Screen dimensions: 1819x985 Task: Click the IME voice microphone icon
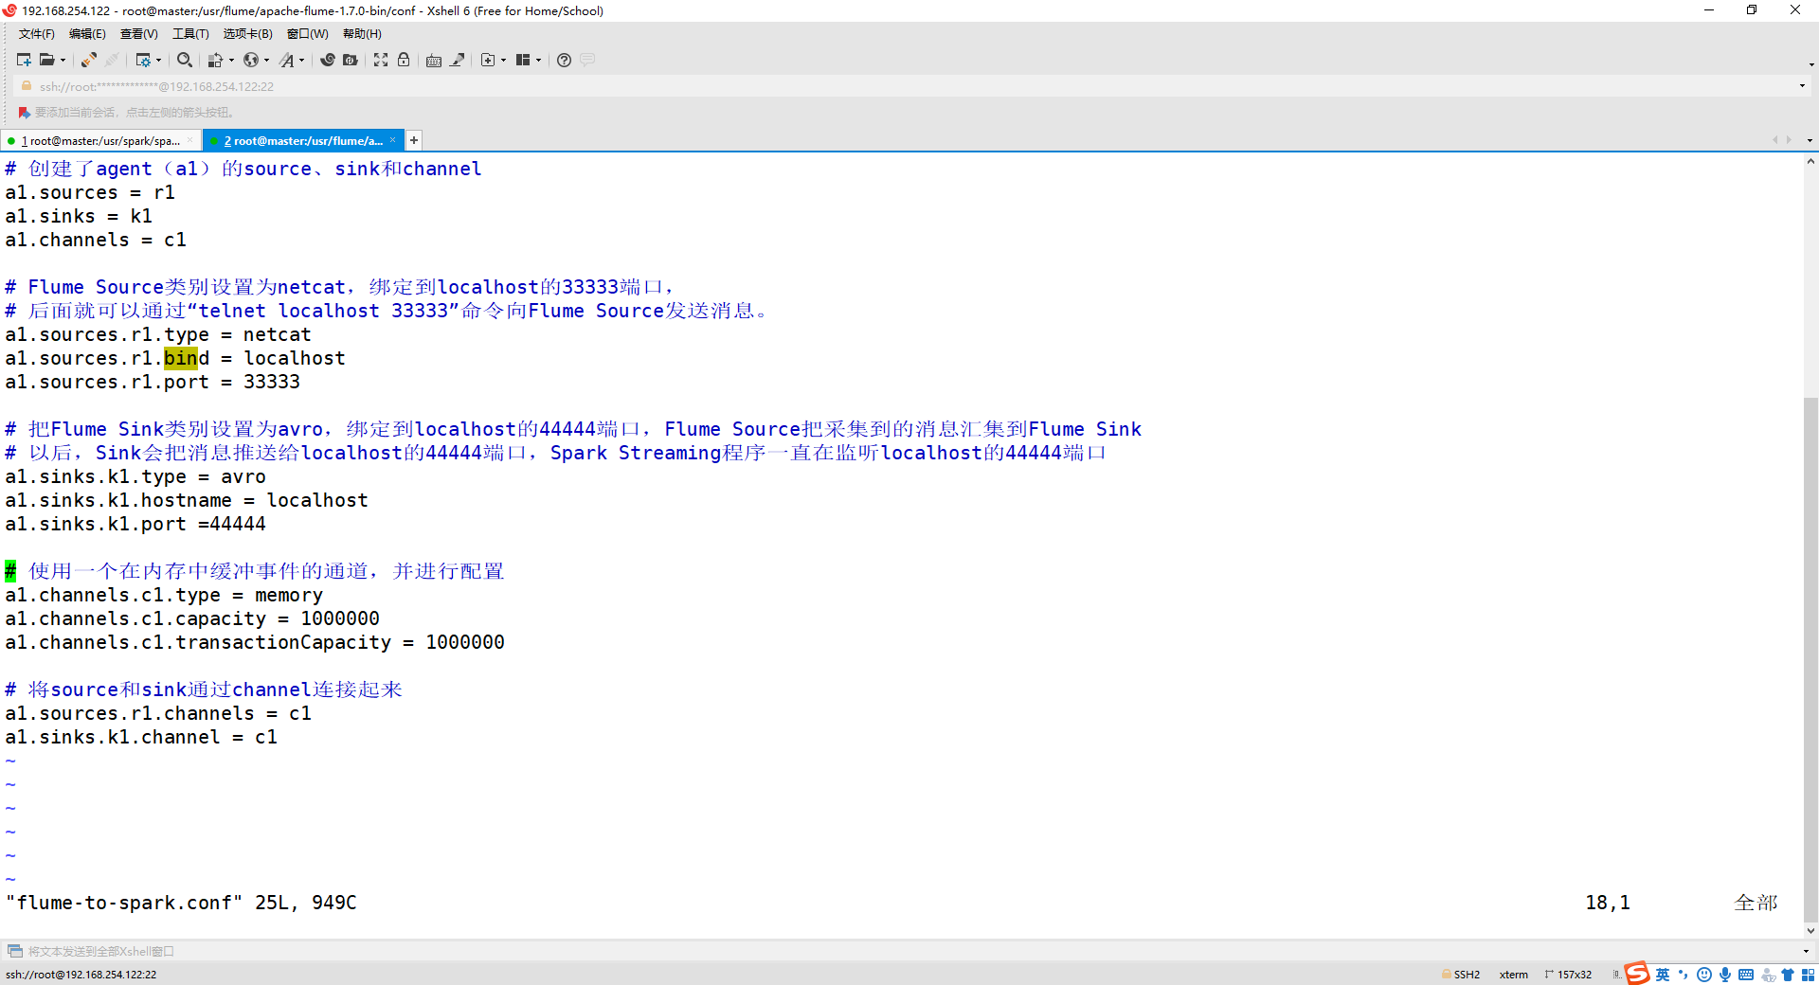click(1725, 975)
